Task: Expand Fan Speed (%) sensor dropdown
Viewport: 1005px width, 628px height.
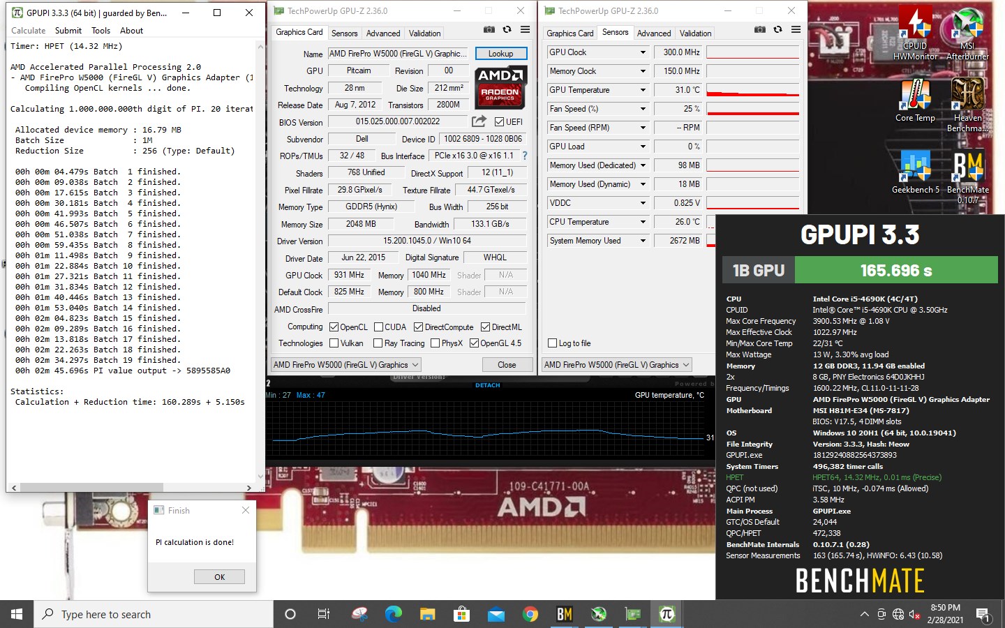Action: (643, 109)
